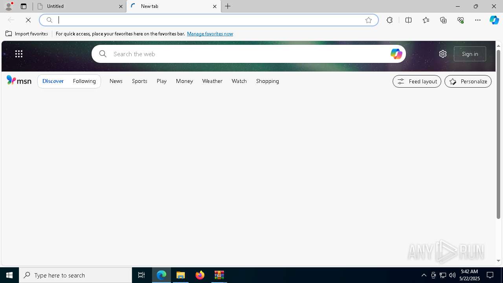Open the browser profile icon

click(x=8, y=6)
